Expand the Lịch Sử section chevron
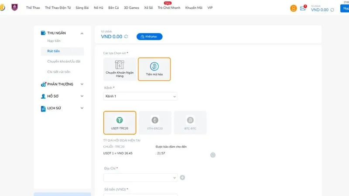 (82, 108)
